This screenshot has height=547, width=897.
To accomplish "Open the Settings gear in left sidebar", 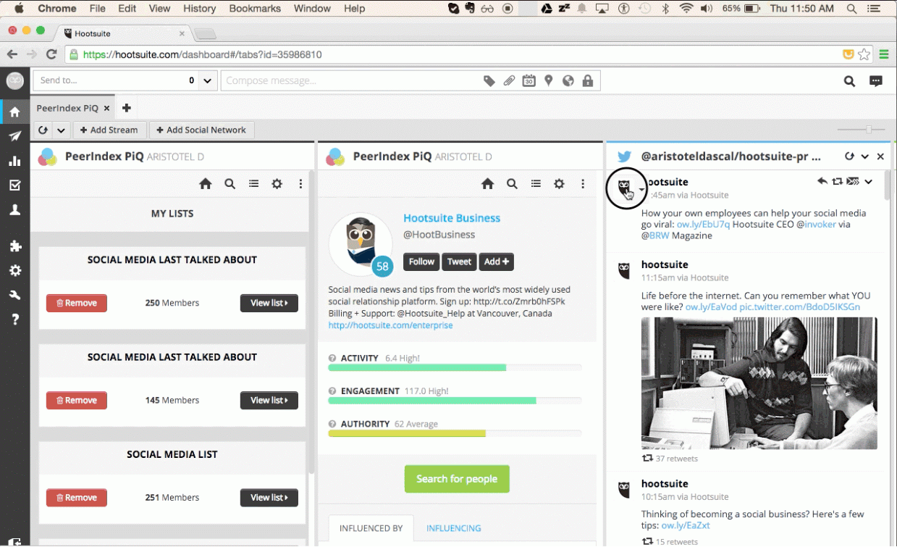I will coord(14,271).
